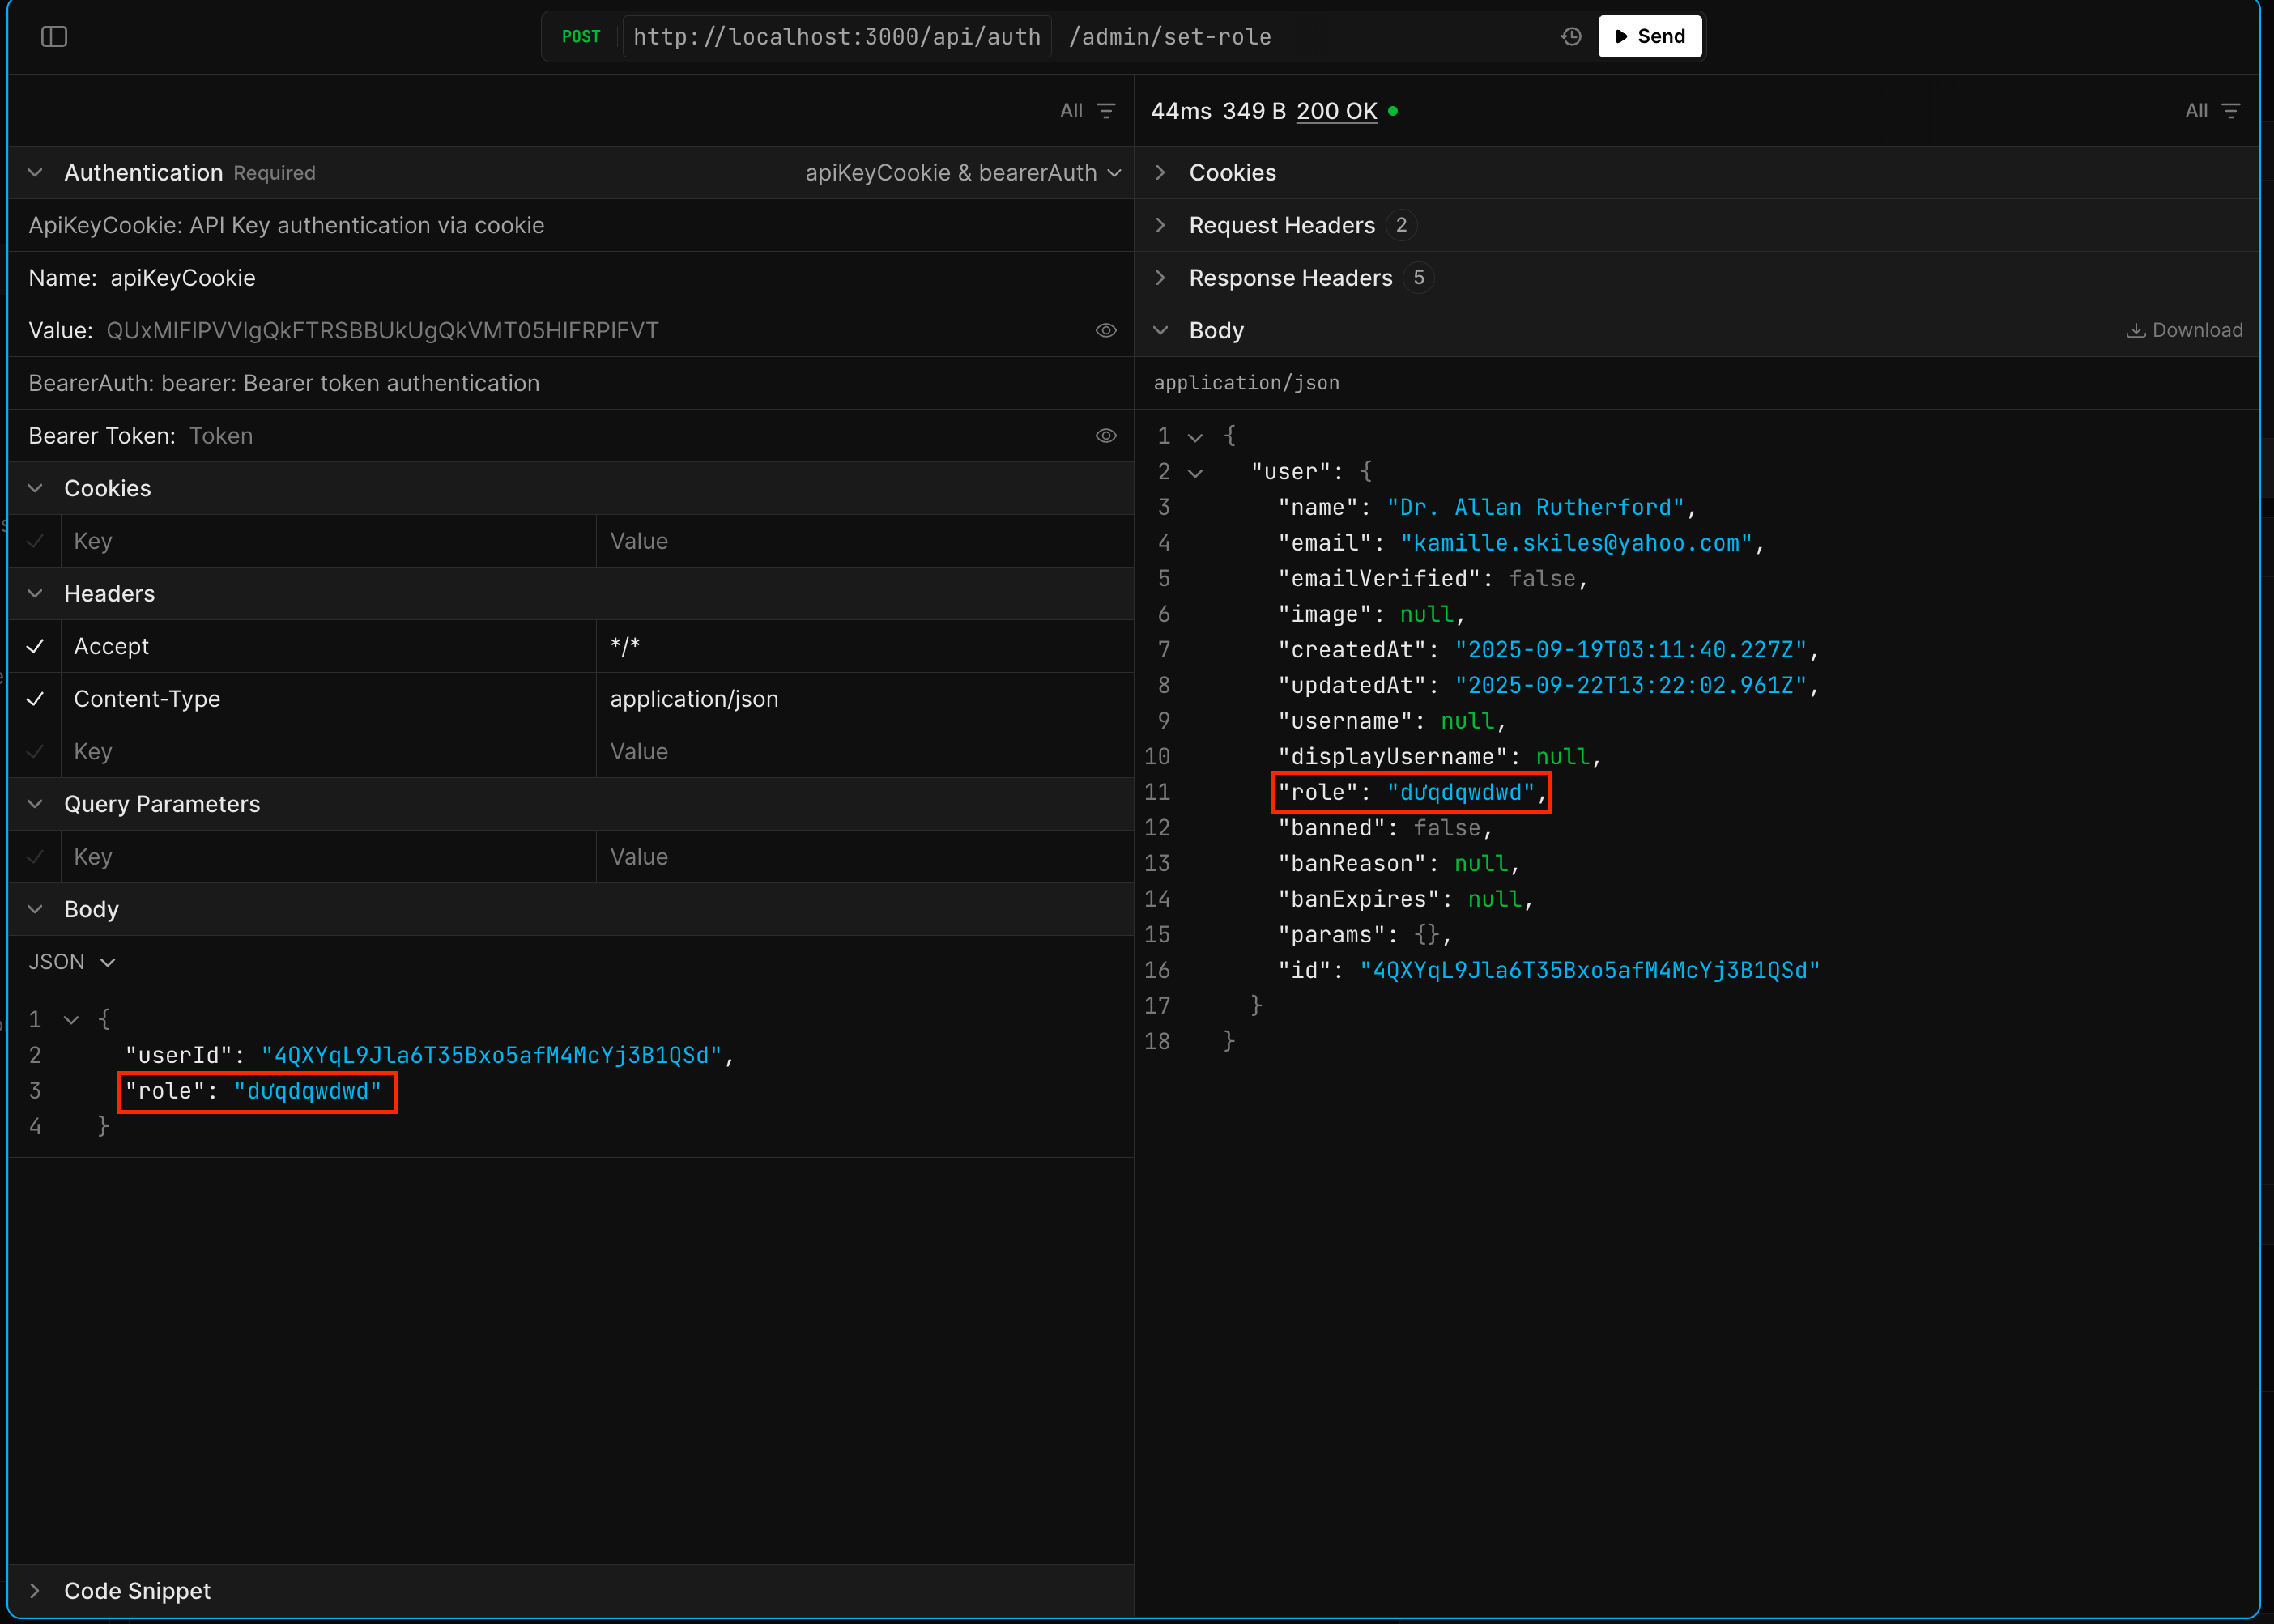Open request history clock icon
2274x1624 pixels.
1571,37
